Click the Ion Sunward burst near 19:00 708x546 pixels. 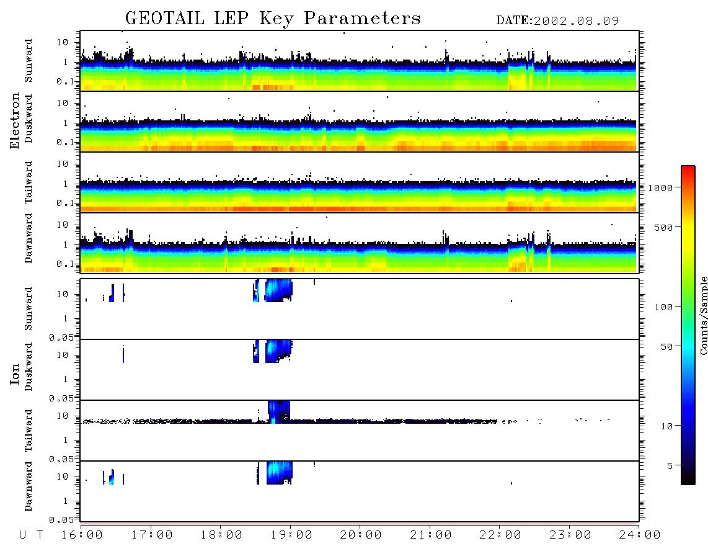click(278, 291)
